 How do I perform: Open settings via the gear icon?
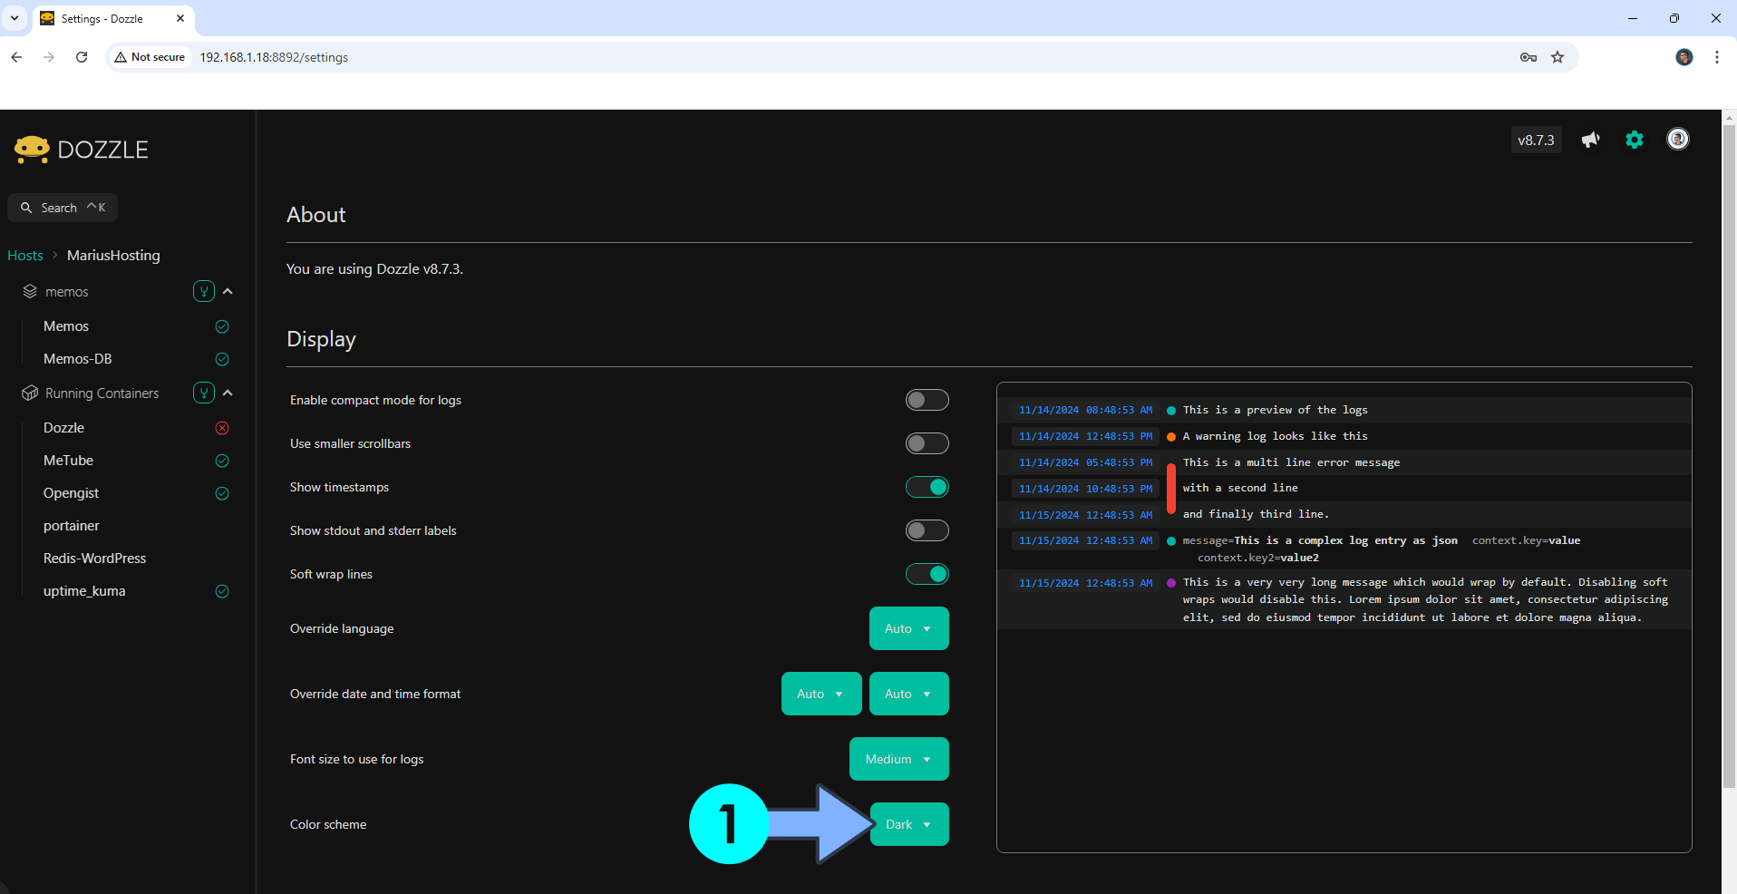[x=1634, y=140]
